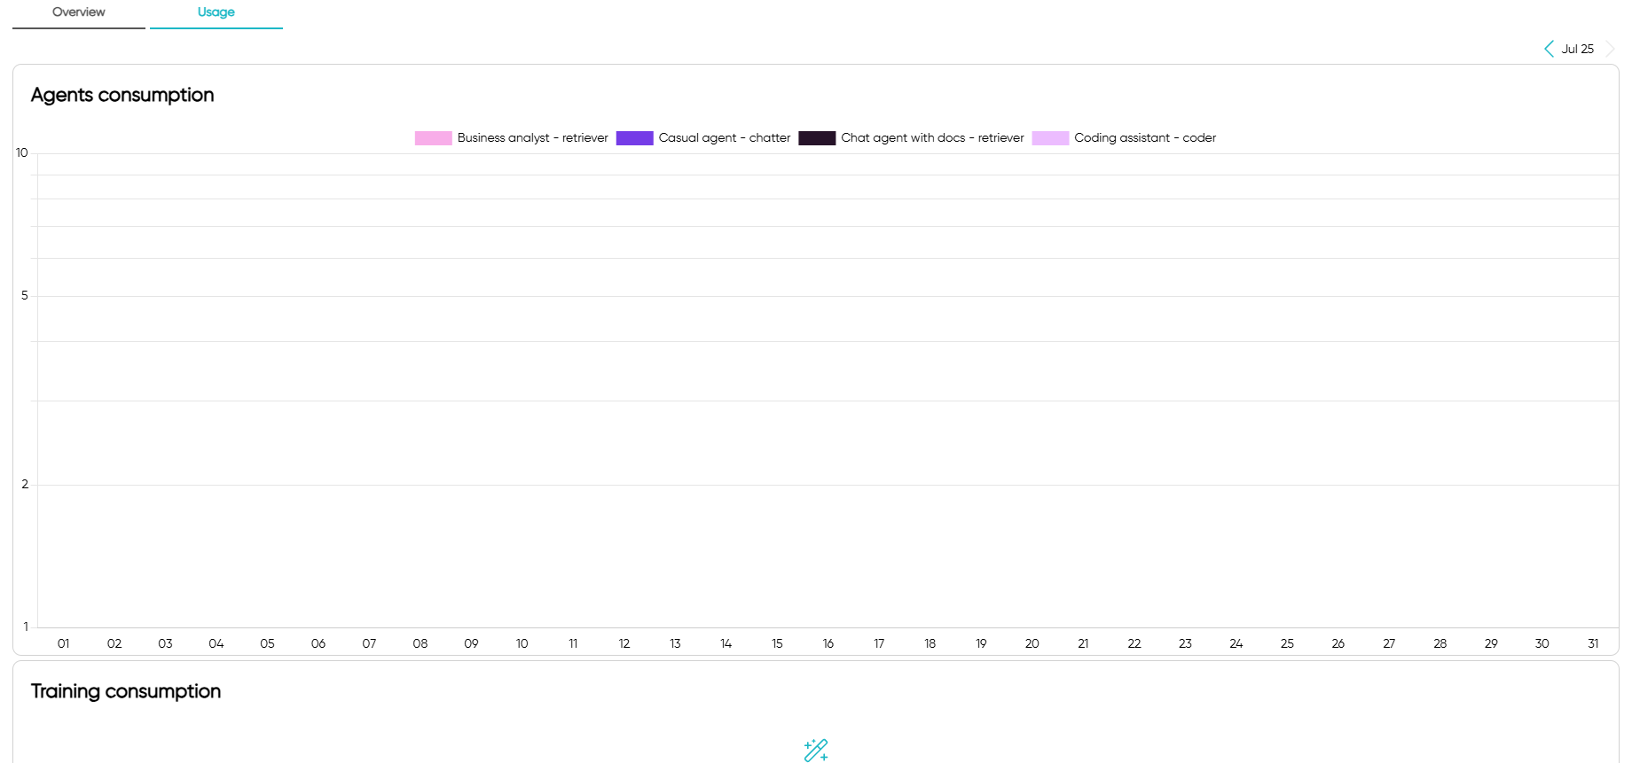The width and height of the screenshot is (1632, 763).
Task: Go to previous month arrow
Action: [x=1549, y=49]
